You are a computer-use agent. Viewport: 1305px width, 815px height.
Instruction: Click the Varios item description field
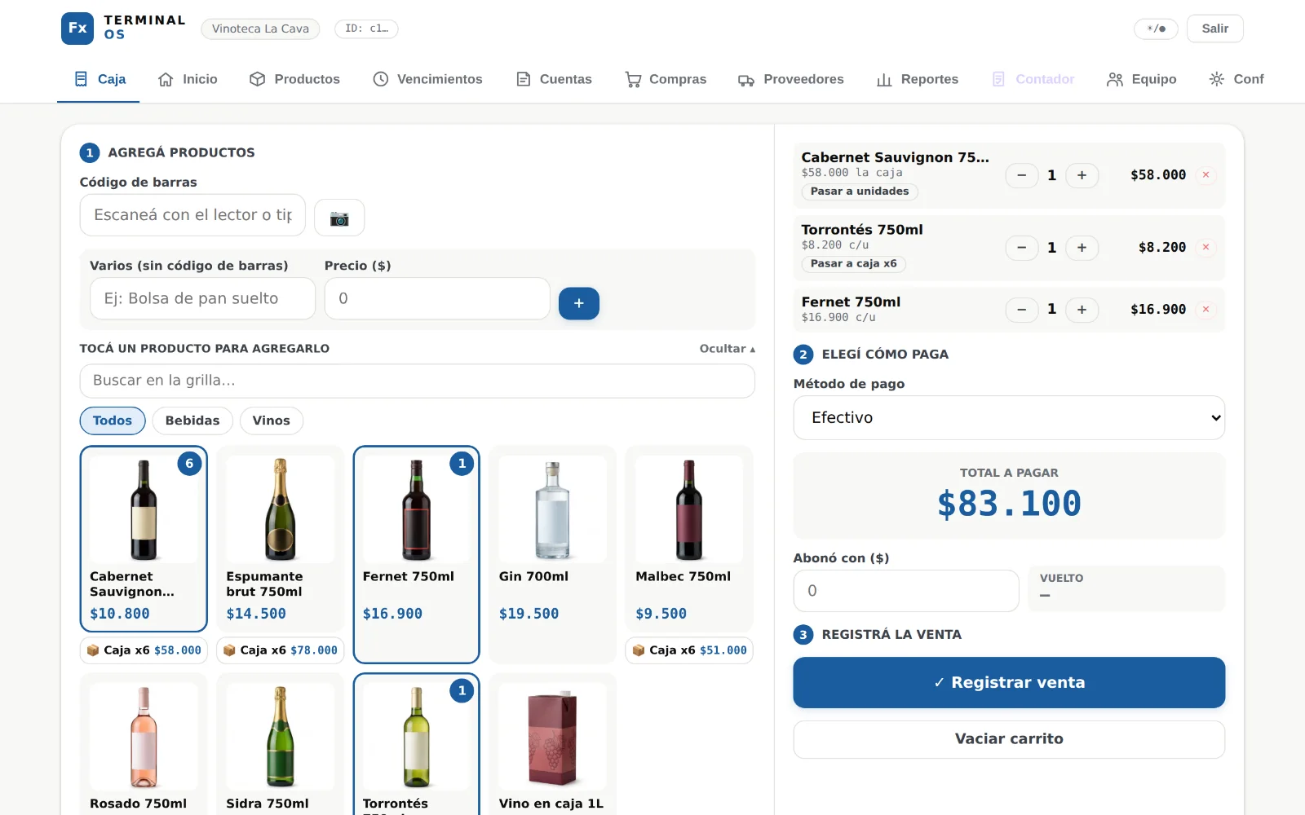pyautogui.click(x=202, y=298)
